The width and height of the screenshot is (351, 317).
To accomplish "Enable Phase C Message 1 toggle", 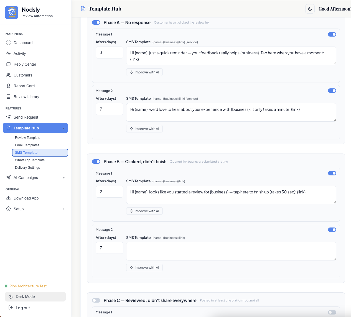I will 332,312.
